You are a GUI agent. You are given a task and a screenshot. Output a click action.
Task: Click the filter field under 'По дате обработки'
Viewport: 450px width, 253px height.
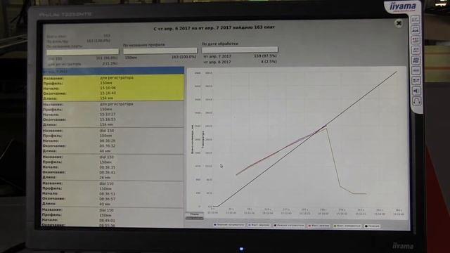pos(240,50)
